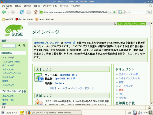The width and height of the screenshot is (153, 115).
Task: Click the network globe tray icon
Action: [x=135, y=113]
